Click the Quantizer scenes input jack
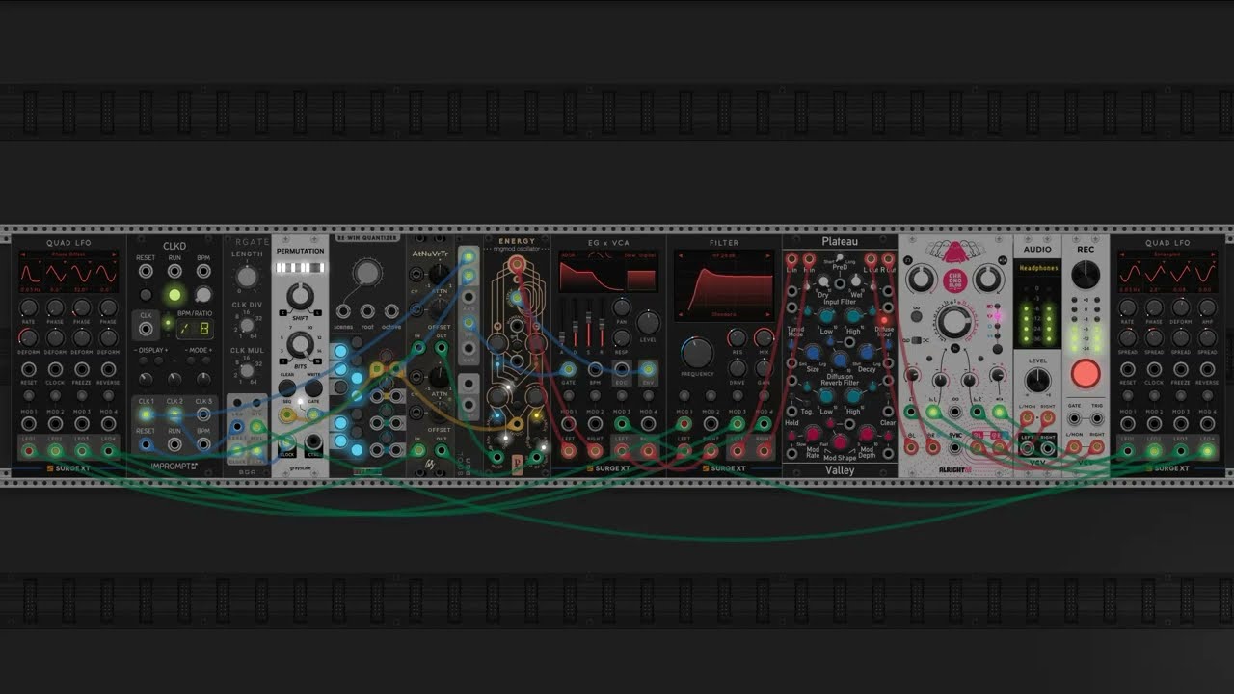Viewport: 1234px width, 694px height. click(343, 311)
